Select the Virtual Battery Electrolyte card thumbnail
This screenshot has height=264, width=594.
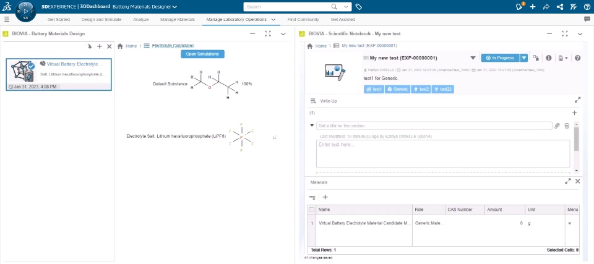(x=23, y=72)
